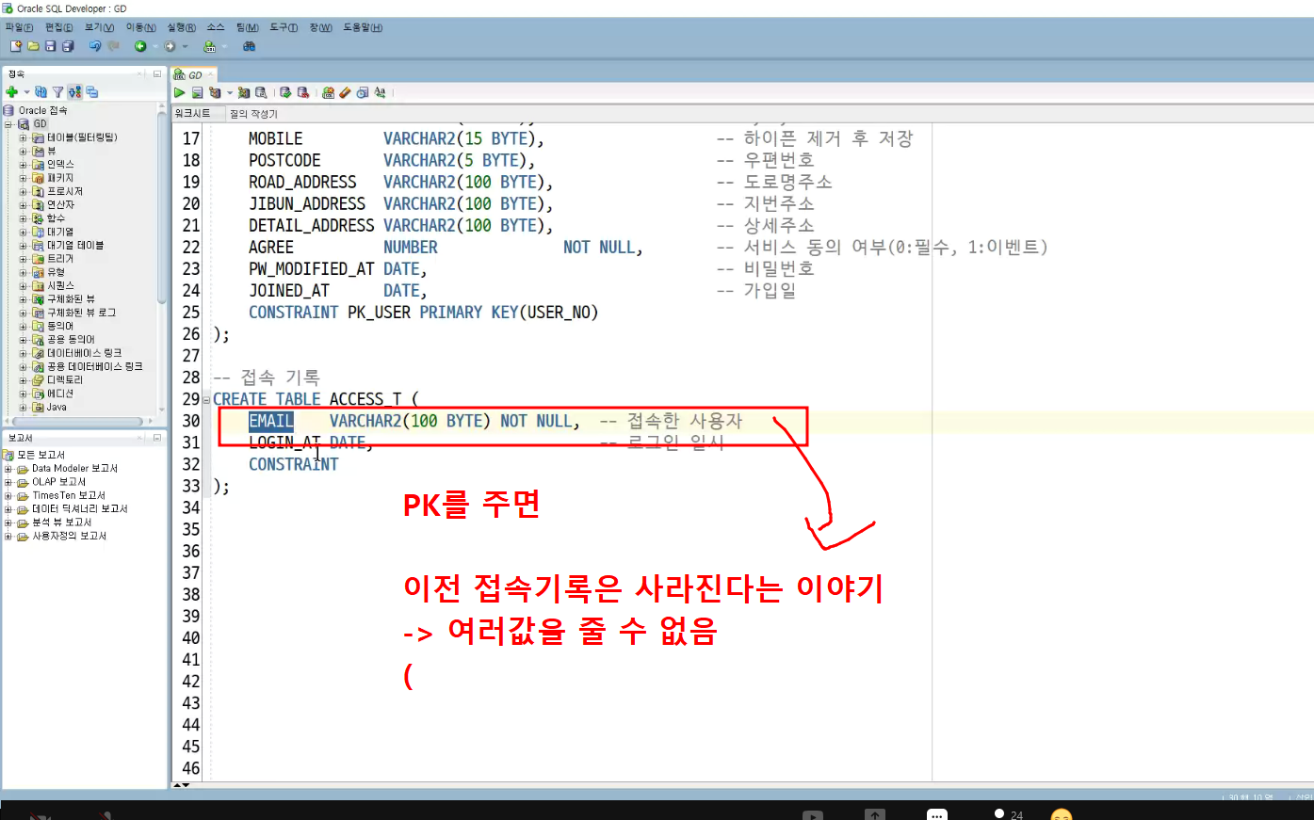Click the Rollback icon with red mark
The height and width of the screenshot is (820, 1314).
click(303, 92)
